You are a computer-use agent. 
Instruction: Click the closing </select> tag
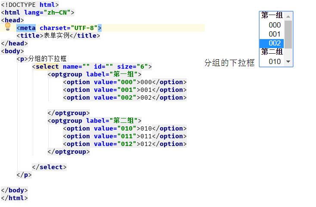(x=49, y=167)
